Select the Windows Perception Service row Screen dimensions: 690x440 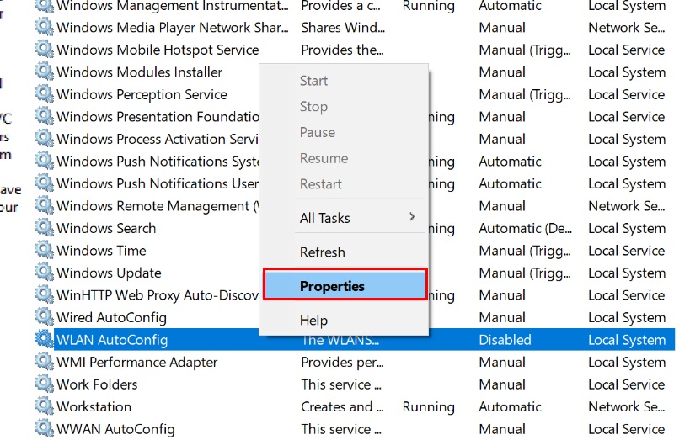click(x=142, y=94)
